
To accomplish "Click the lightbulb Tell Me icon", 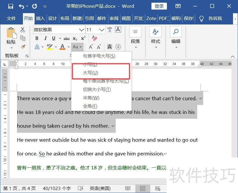I will pyautogui.click(x=201, y=18).
